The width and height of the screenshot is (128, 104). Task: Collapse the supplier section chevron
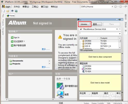(x=122, y=92)
